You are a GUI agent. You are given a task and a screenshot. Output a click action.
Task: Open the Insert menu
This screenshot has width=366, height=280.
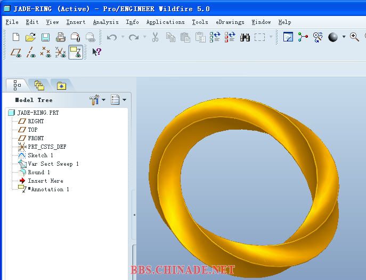pos(76,22)
